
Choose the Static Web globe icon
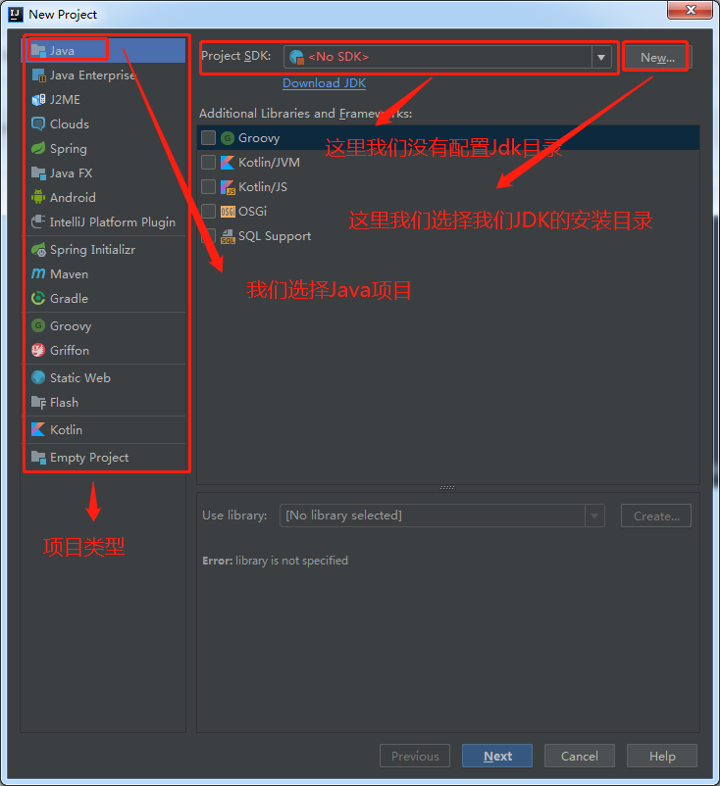(38, 377)
